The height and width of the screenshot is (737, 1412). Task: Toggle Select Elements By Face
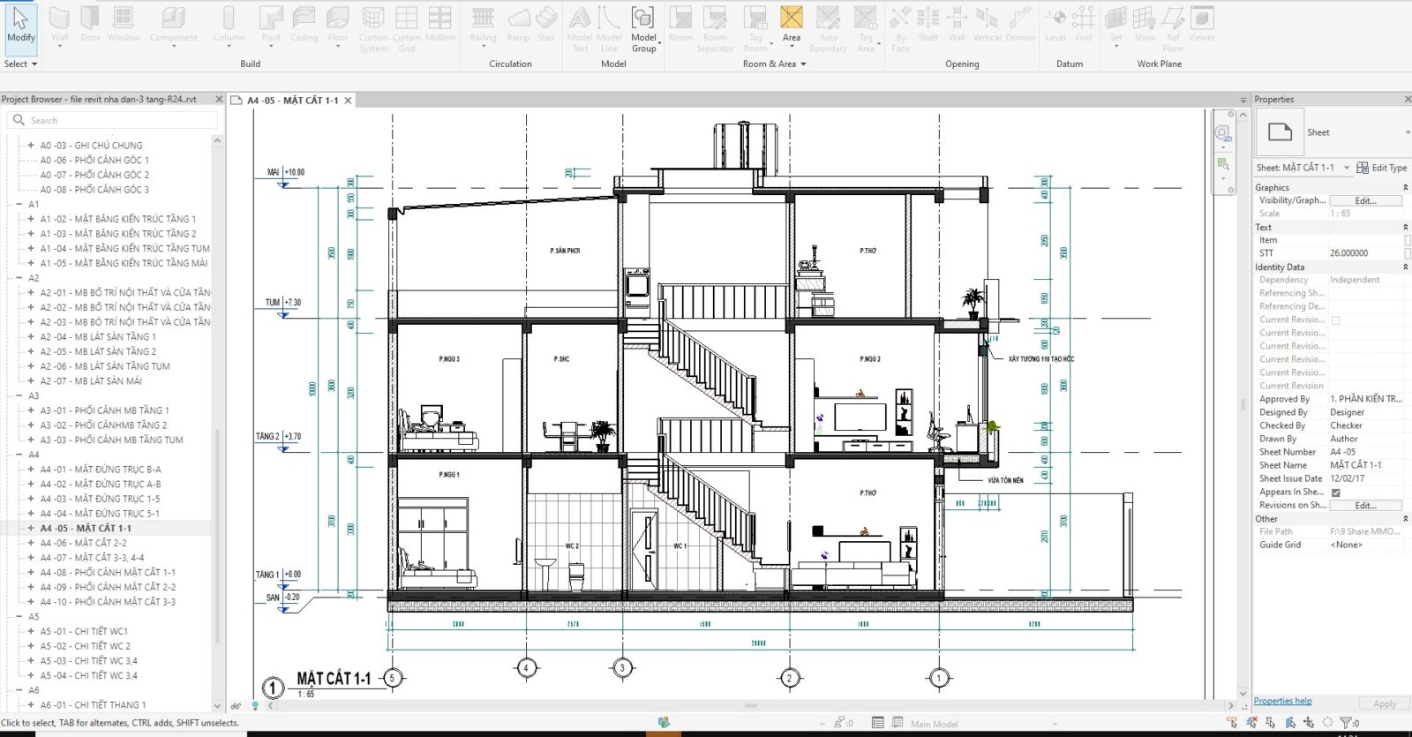(1290, 723)
